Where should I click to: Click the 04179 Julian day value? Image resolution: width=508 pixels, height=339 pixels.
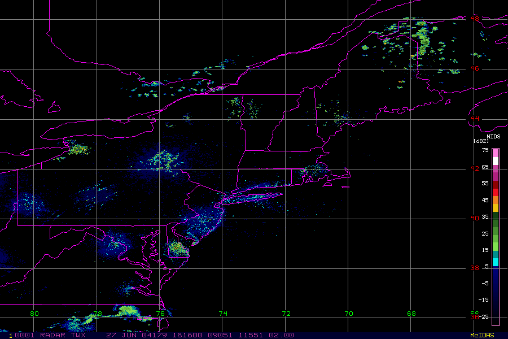point(154,335)
